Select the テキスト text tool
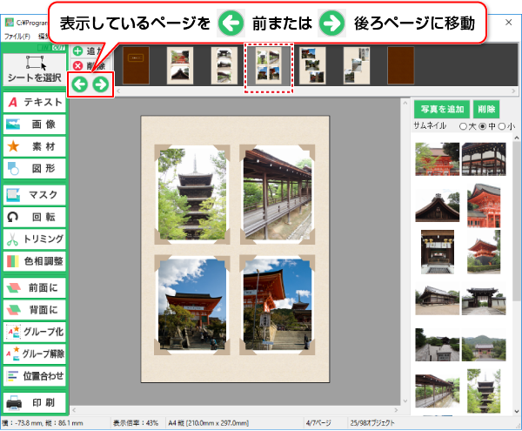522x431 pixels. pyautogui.click(x=35, y=103)
